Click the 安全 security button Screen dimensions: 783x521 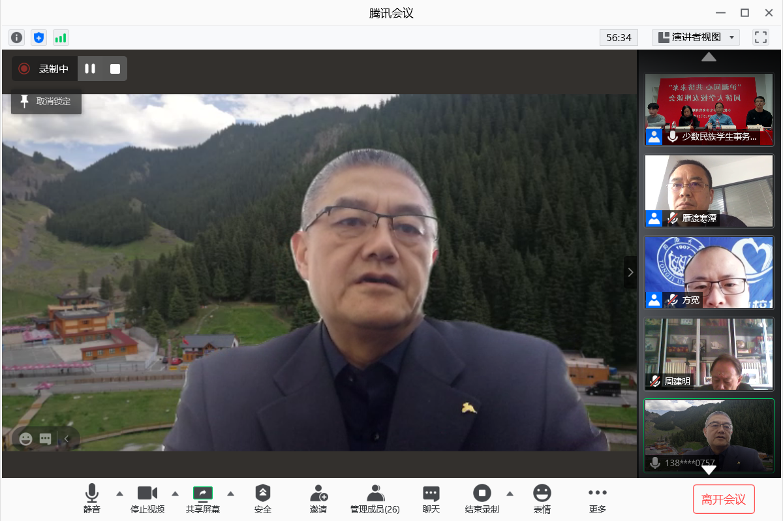click(x=262, y=499)
